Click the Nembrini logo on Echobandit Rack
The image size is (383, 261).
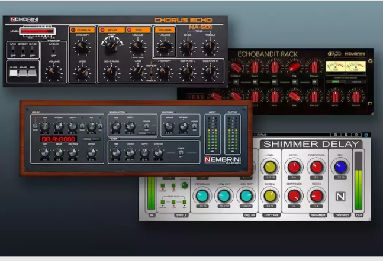[x=355, y=54]
